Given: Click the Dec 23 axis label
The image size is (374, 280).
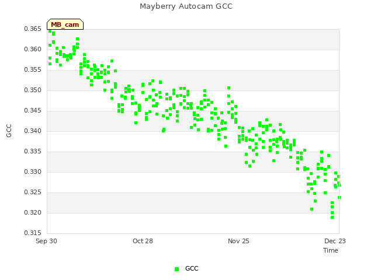Looking at the screenshot, I should [335, 241].
